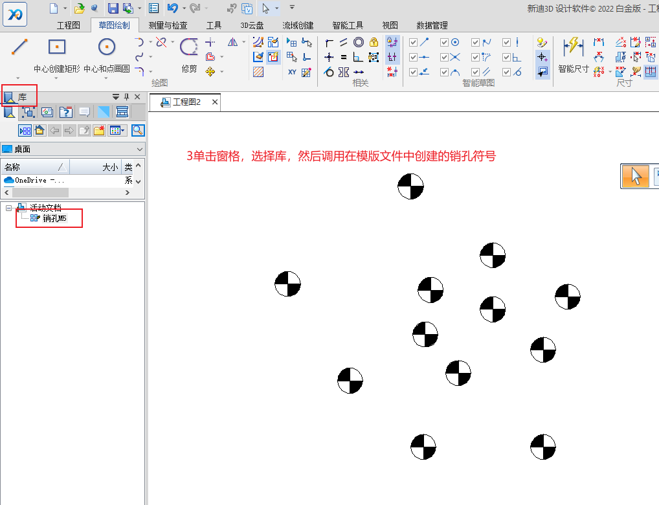Toggle the endpoint snap checkbox in 智能草图
The image size is (659, 505).
pyautogui.click(x=414, y=42)
